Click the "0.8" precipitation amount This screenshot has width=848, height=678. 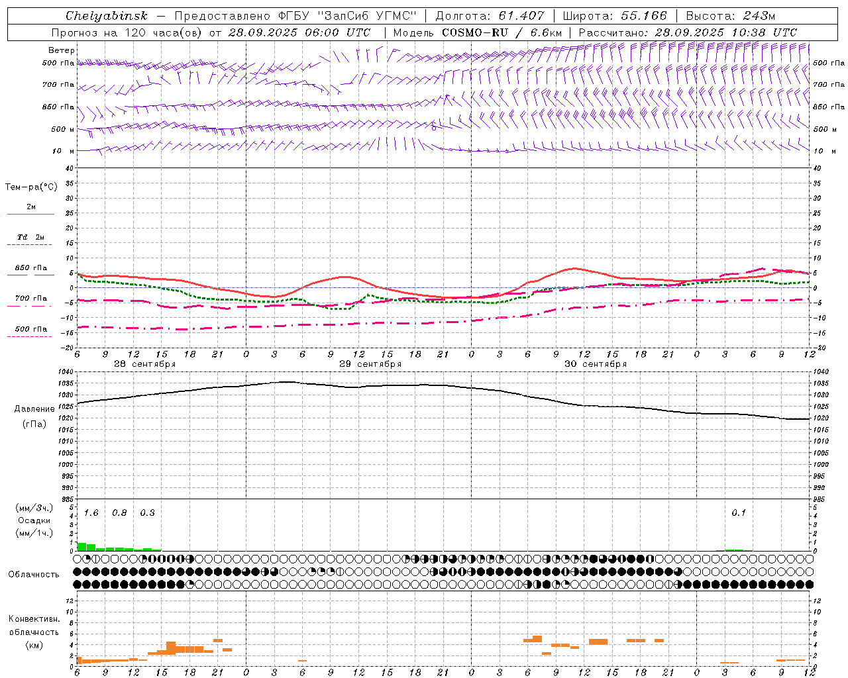pos(119,513)
